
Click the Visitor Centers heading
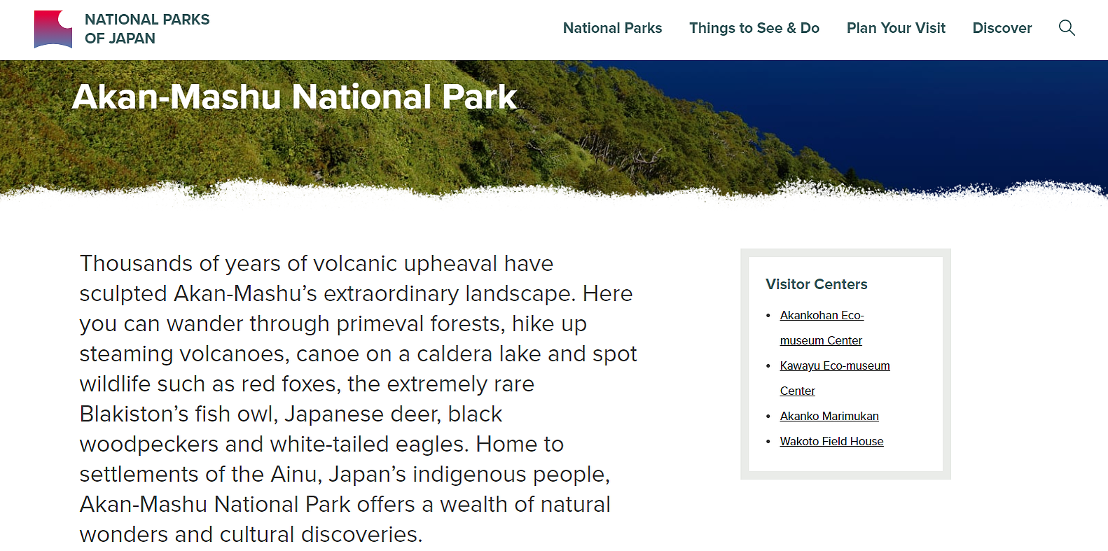click(x=816, y=284)
